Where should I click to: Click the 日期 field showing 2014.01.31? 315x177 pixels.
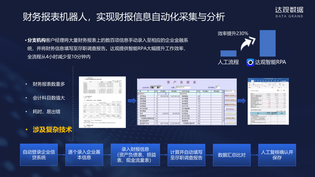(183, 87)
